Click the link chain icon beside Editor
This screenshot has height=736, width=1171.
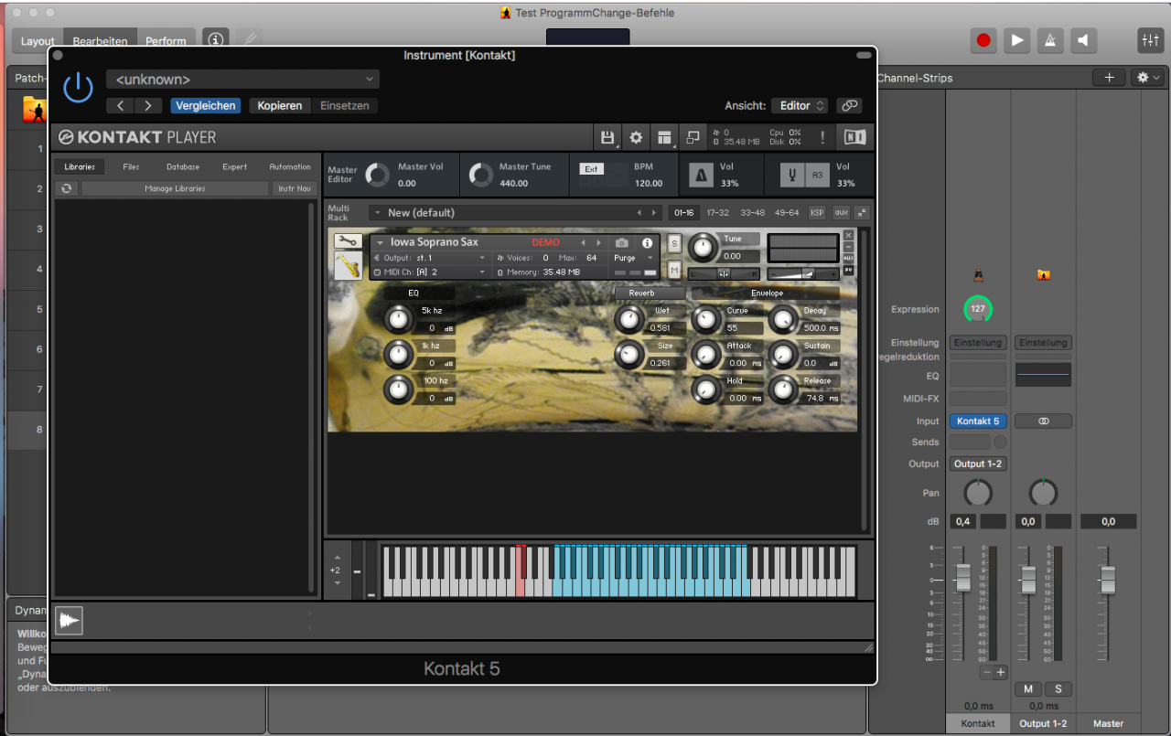849,106
